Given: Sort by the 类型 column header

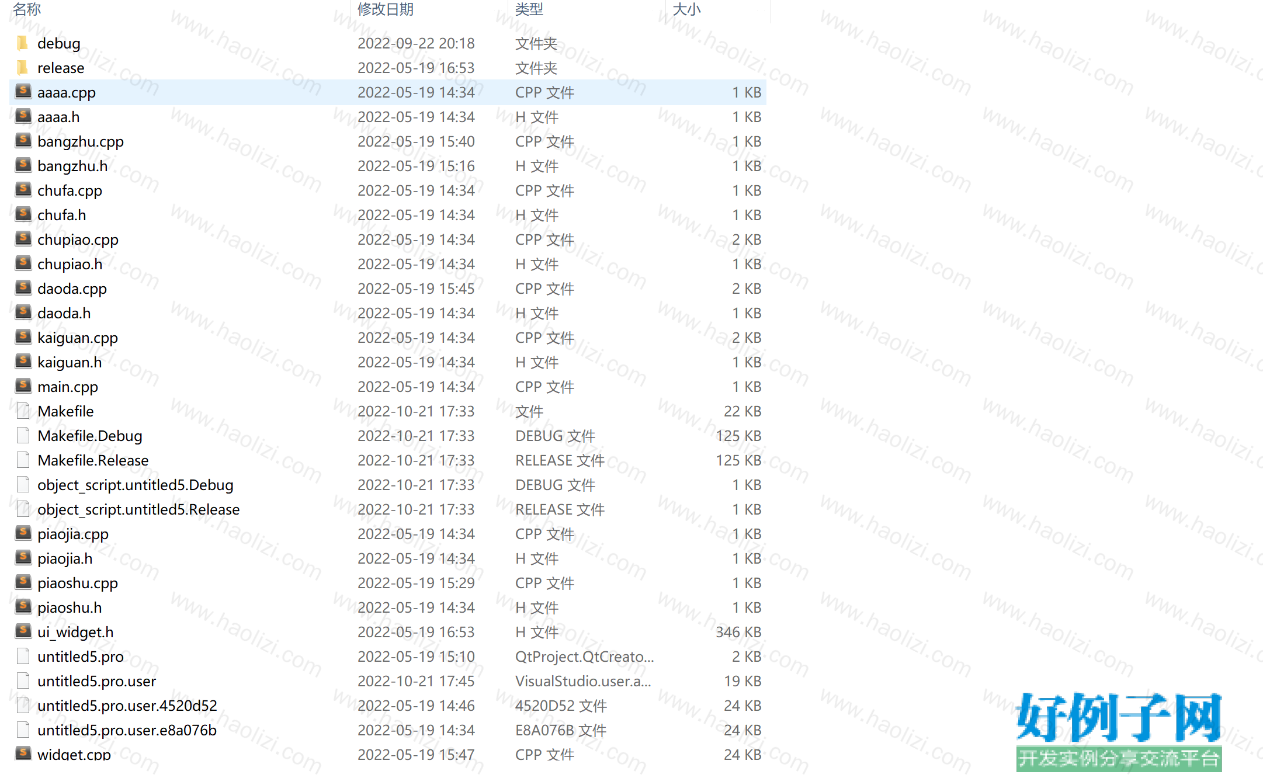Looking at the screenshot, I should [529, 9].
